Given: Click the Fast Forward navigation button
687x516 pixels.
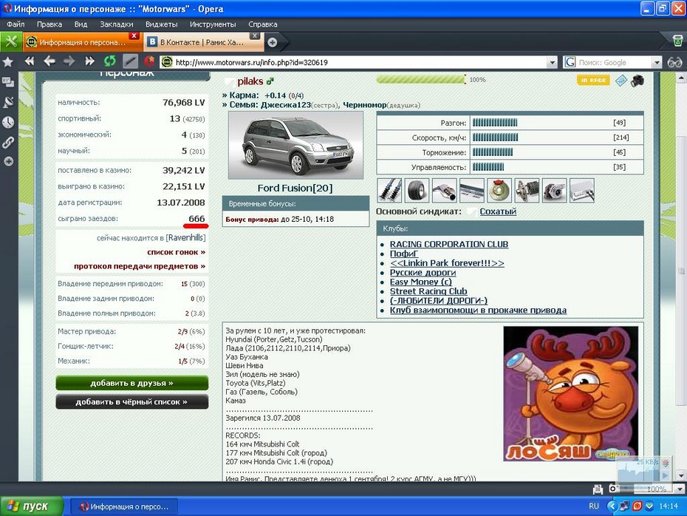Looking at the screenshot, I should point(89,61).
